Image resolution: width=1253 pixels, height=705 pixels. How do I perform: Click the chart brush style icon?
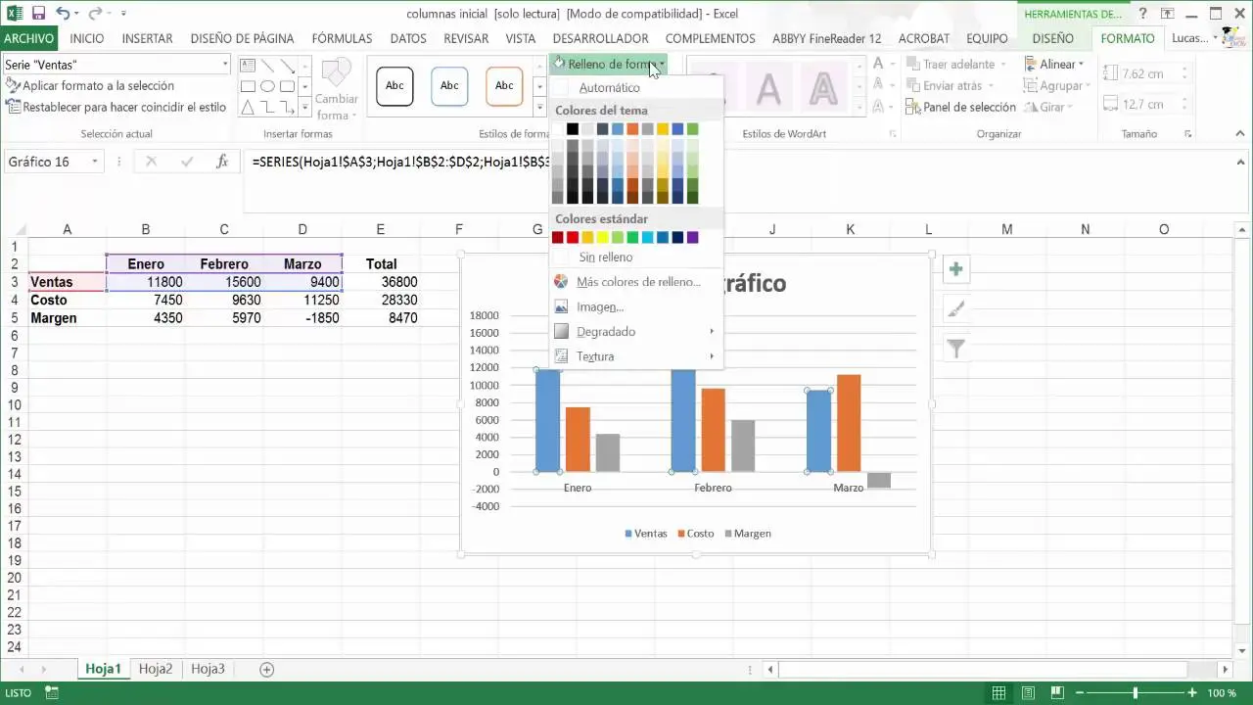[955, 310]
